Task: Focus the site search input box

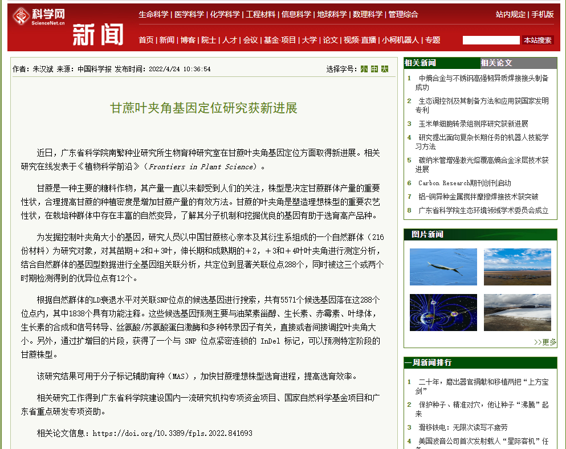Action: (491, 40)
